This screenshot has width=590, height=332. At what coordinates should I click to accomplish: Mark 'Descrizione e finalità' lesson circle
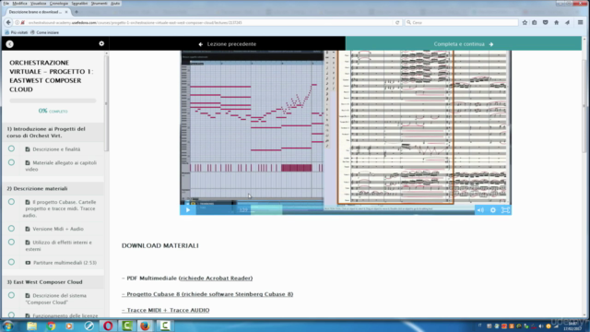coord(12,148)
